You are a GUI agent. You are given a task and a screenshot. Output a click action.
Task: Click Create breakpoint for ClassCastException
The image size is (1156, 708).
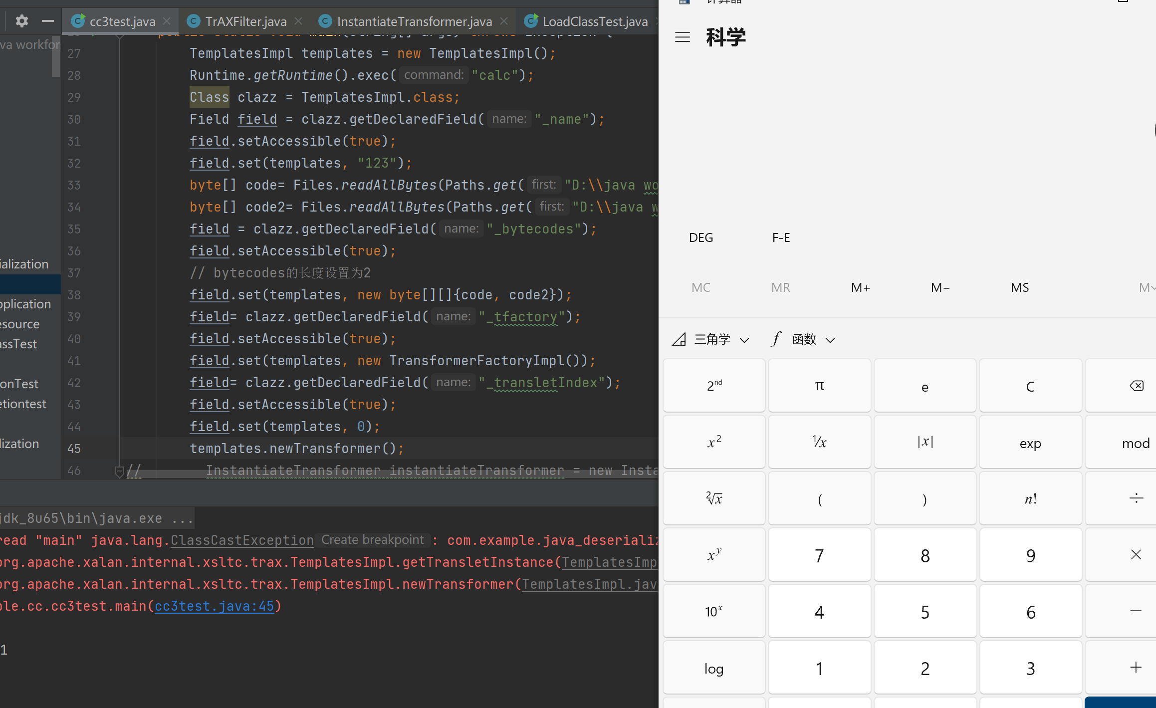(x=372, y=540)
